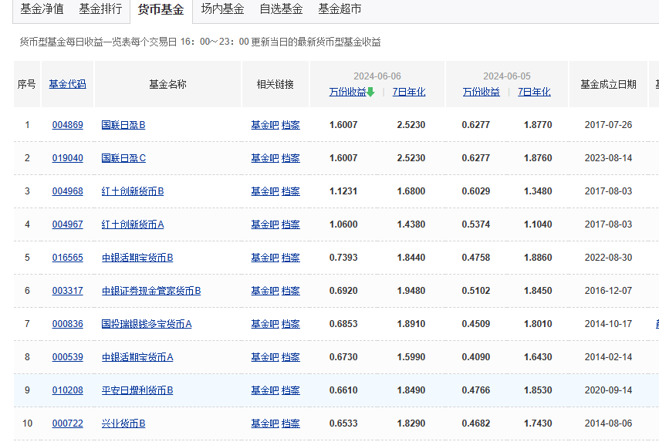Open fund 国联日盈C
The width and height of the screenshot is (659, 442).
123,158
